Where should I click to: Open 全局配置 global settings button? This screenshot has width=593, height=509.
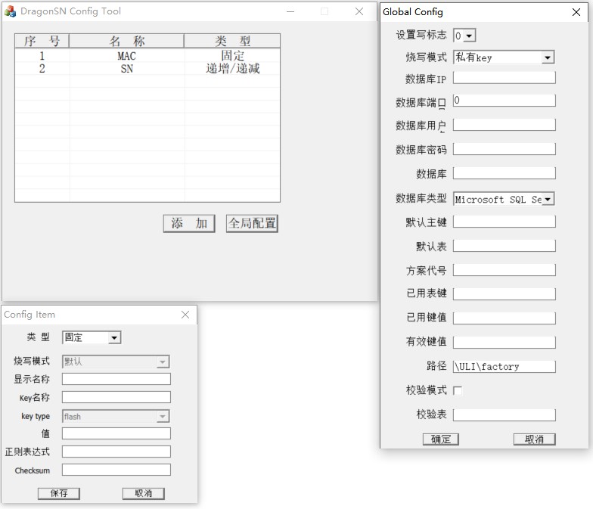pos(252,224)
